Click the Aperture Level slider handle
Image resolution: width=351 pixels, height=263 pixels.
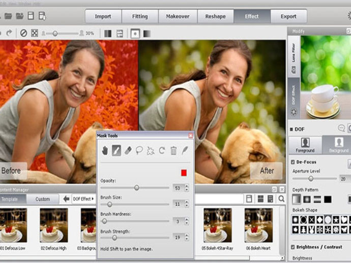(311, 179)
